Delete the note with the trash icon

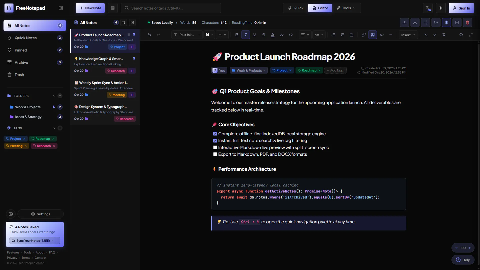tap(467, 22)
